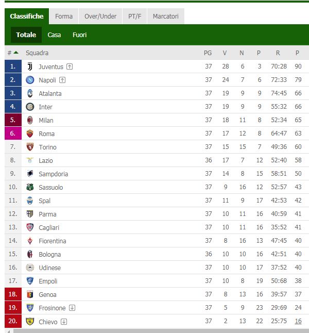Click the Genoa club crest
The width and height of the screenshot is (309, 333).
click(30, 294)
